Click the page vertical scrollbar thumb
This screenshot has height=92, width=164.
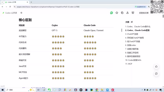coord(163,16)
